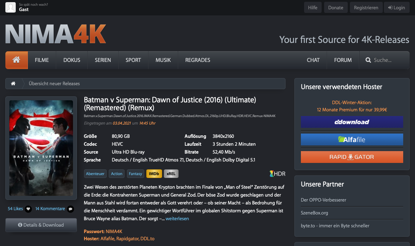Open the Batman v Superman poster thumbnail
The height and width of the screenshot is (246, 415).
[x=41, y=148]
